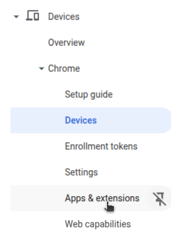Screen dimensions: 187x244
Task: Navigate to Web capabilities
Action: (x=98, y=224)
